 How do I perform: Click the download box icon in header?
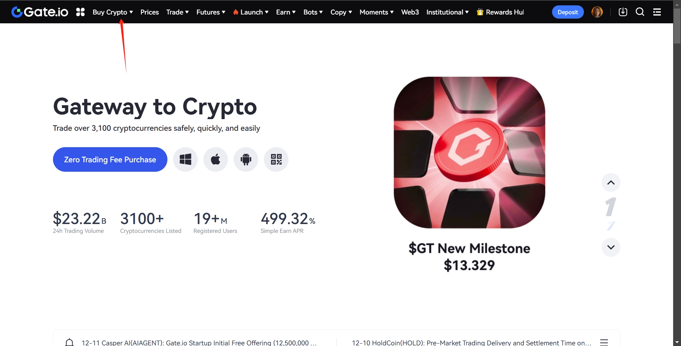point(623,12)
